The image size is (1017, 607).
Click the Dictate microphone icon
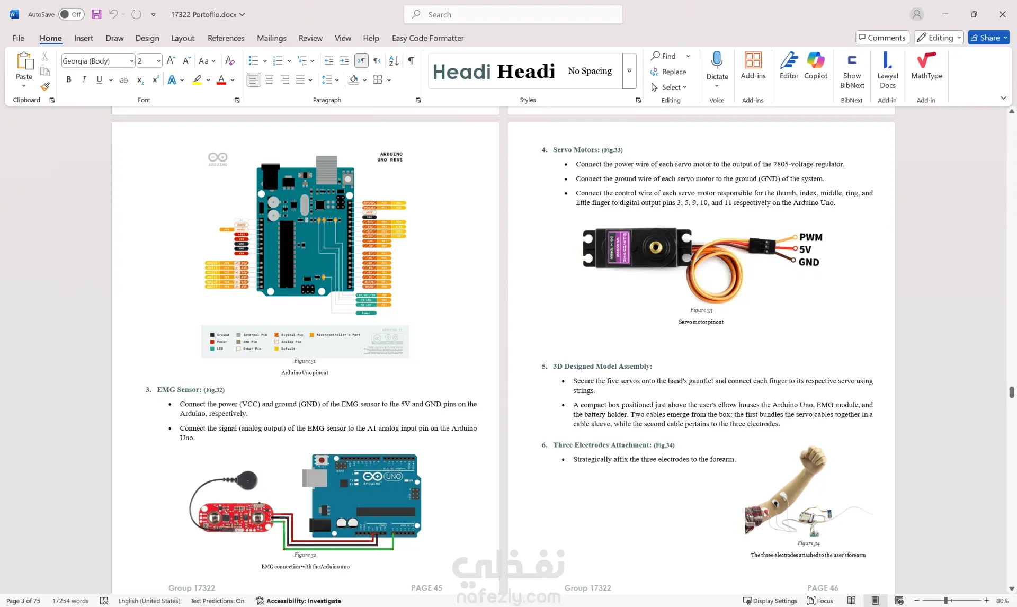(x=717, y=61)
